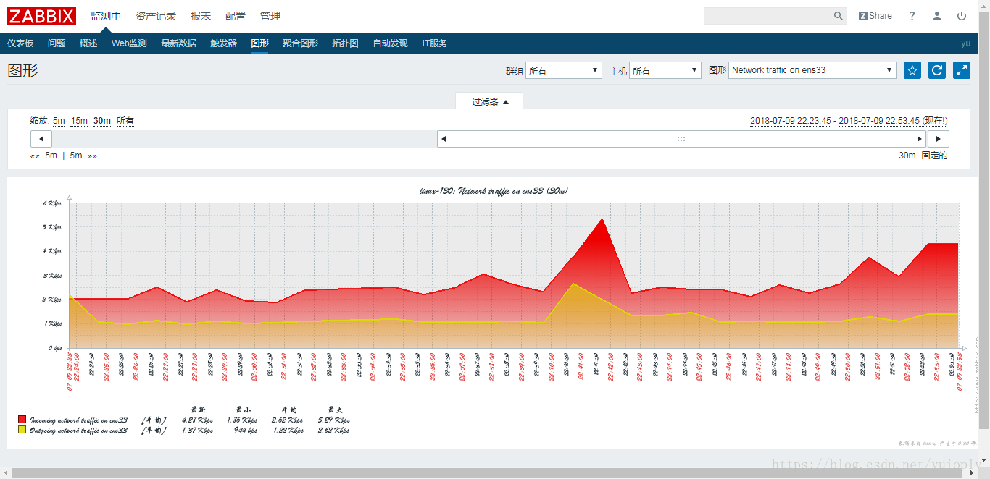Click the network traffic graph image
This screenshot has height=479, width=990.
coord(492,313)
